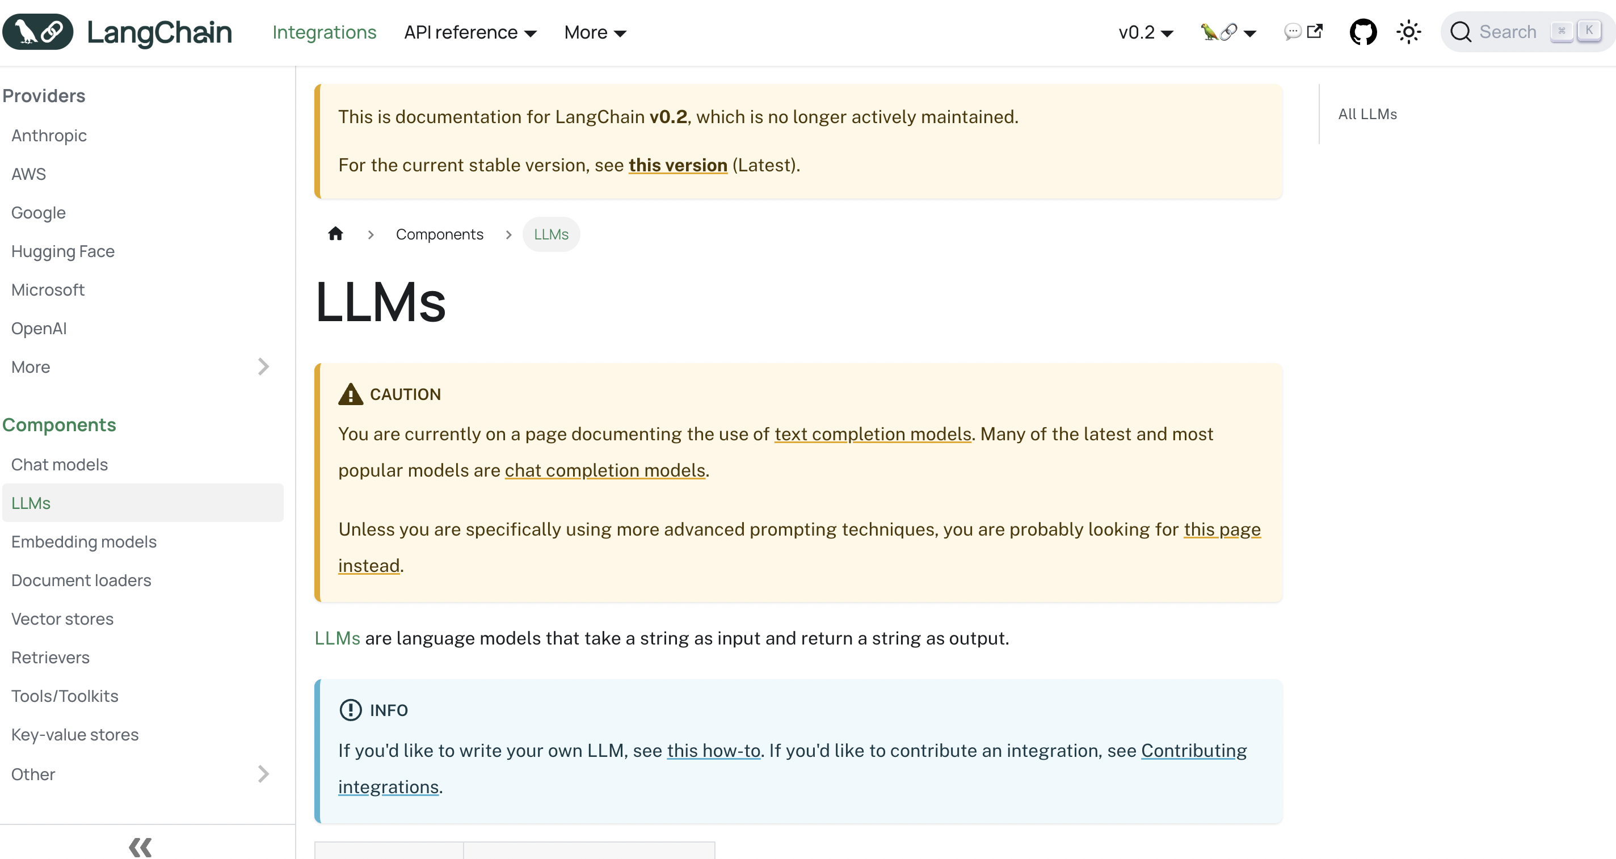Image resolution: width=1616 pixels, height=859 pixels.
Task: Jump to All LLMs table of contents
Action: tap(1367, 114)
